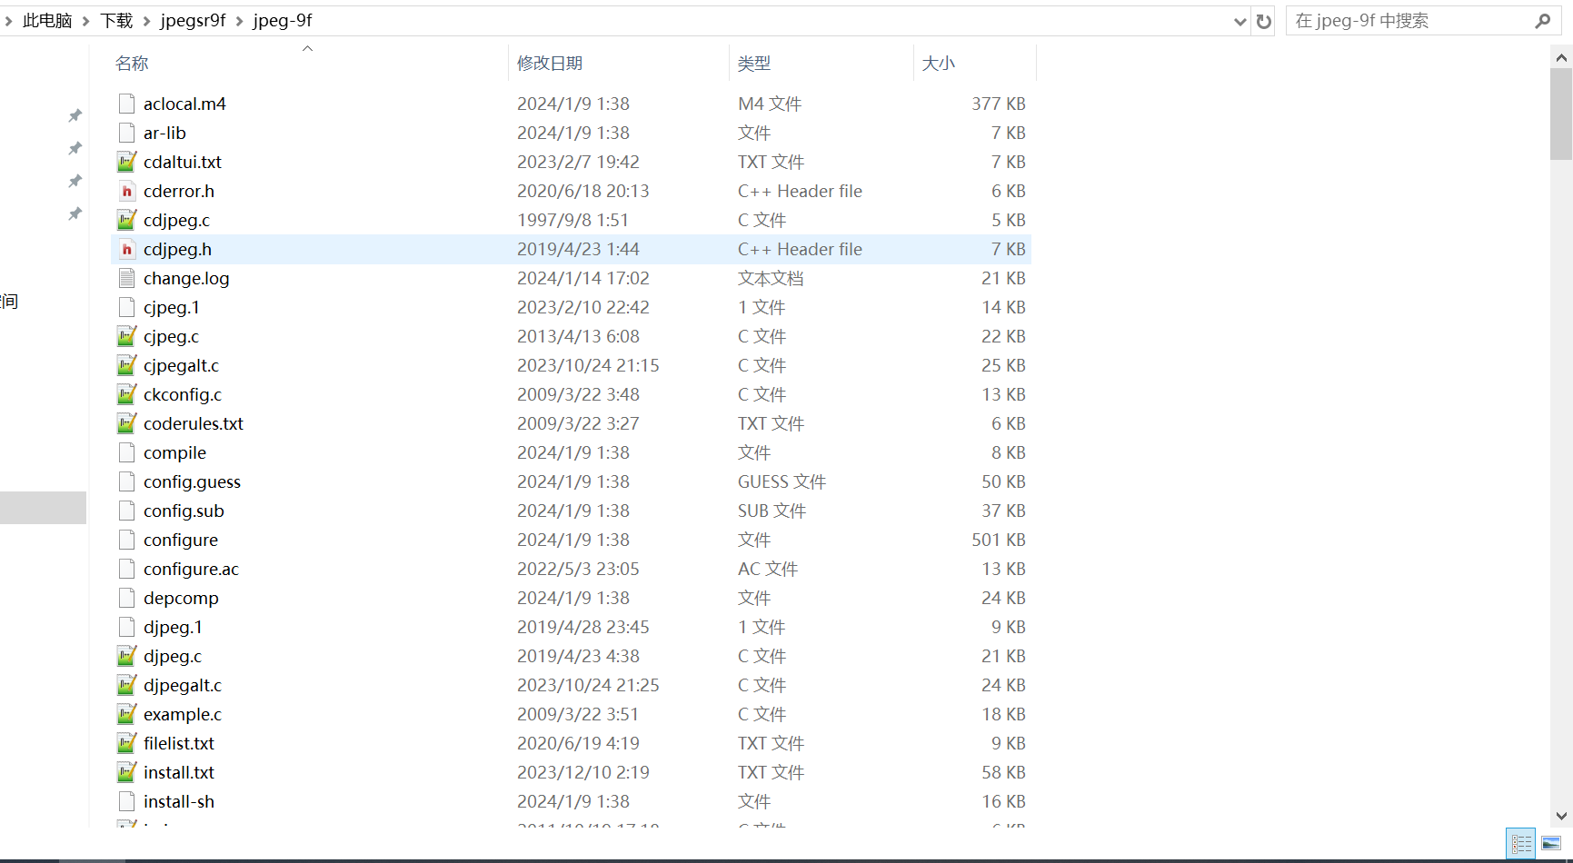This screenshot has width=1573, height=863.
Task: Refresh the jpeg-9f folder view
Action: (x=1264, y=21)
